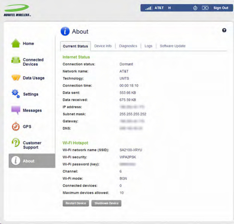Click the Customer Support question icon
The width and height of the screenshot is (234, 224).
point(16,142)
